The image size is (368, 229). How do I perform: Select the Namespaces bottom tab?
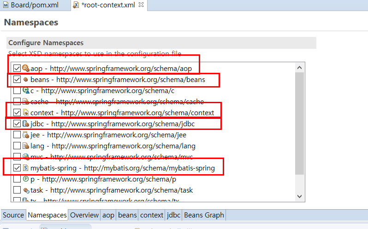click(x=47, y=215)
